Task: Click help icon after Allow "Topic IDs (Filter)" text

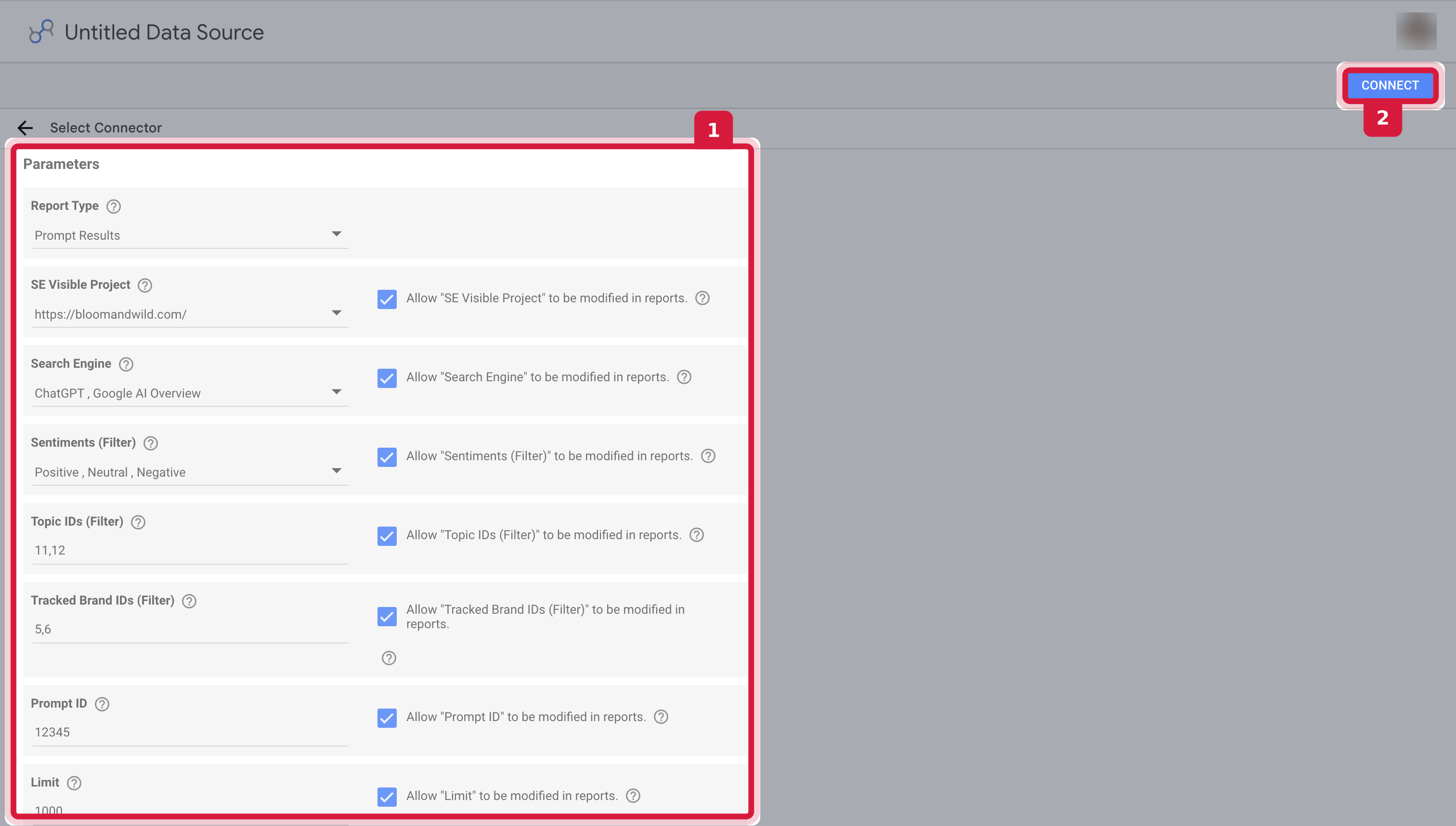Action: point(697,534)
